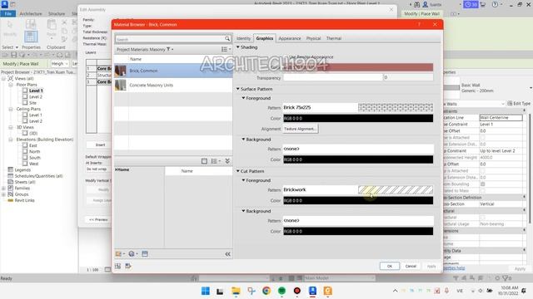Toggle the Room Bounding checkbox in Properties

[x=482, y=184]
